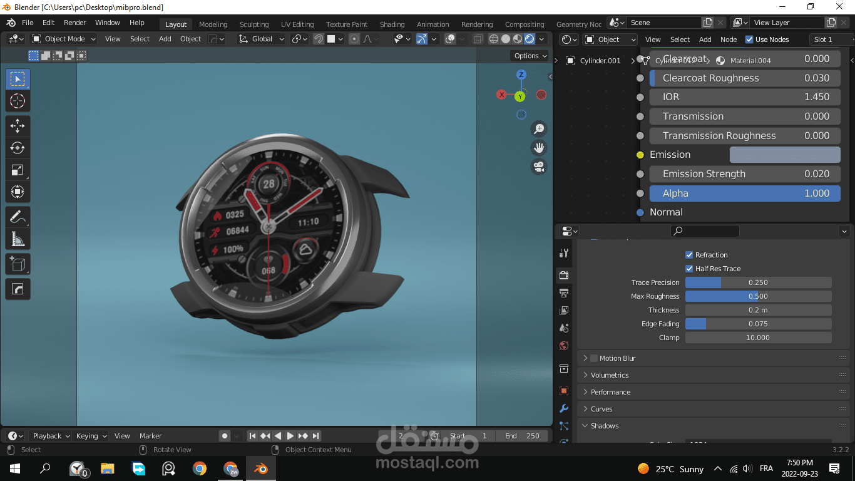Open the World properties tab
This screenshot has height=481, width=855.
pyautogui.click(x=564, y=346)
